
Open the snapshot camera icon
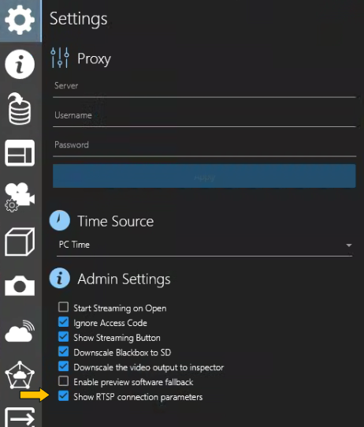pyautogui.click(x=20, y=286)
